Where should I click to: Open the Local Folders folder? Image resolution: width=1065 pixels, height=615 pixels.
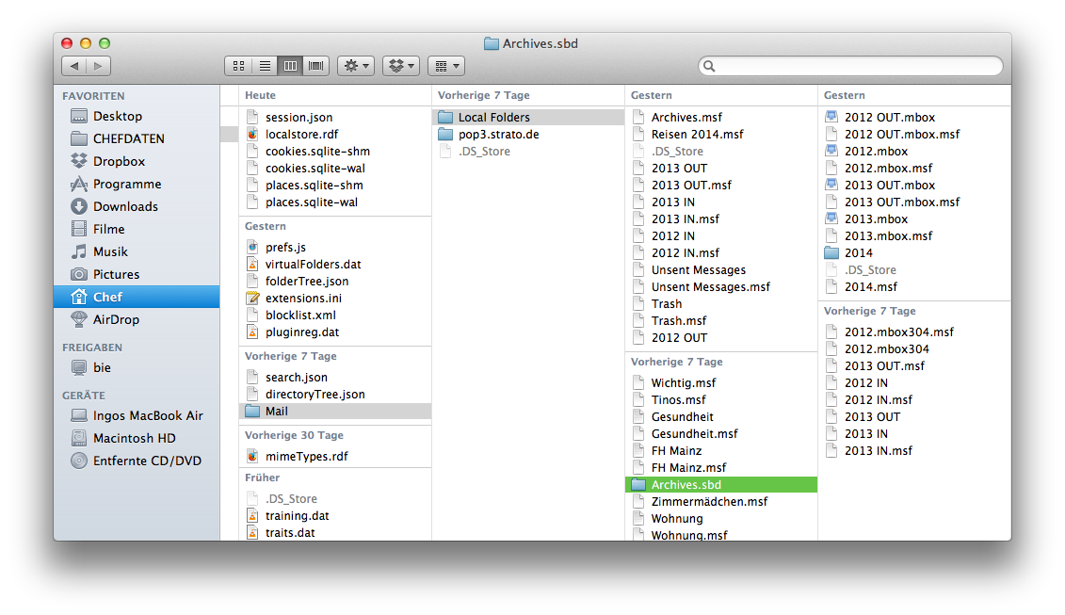528,117
